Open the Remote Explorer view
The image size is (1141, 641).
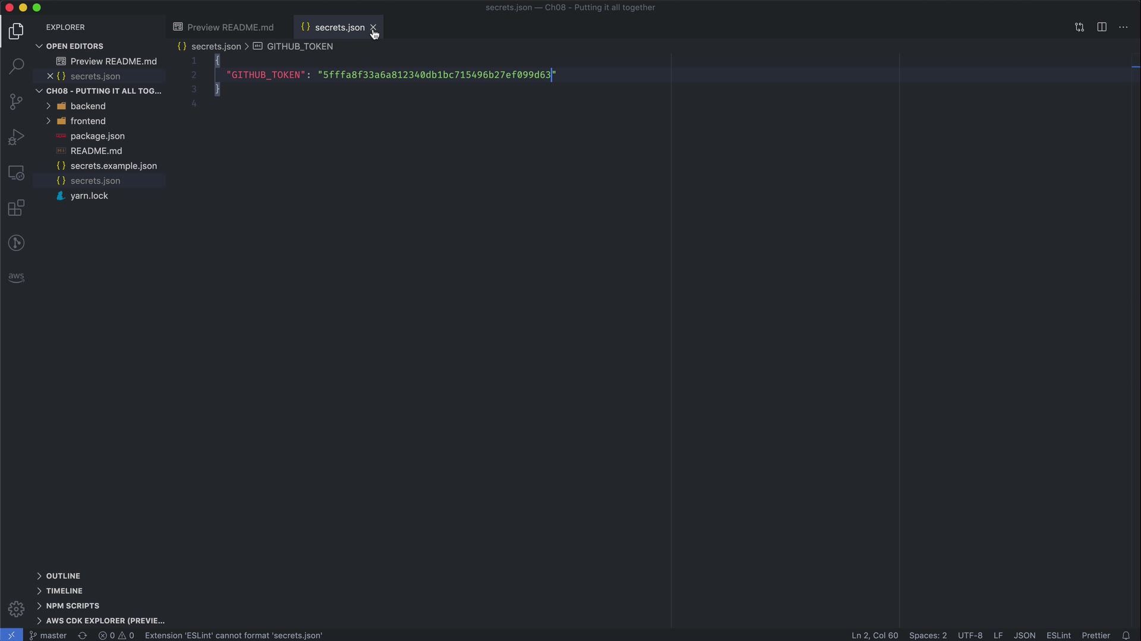click(16, 173)
